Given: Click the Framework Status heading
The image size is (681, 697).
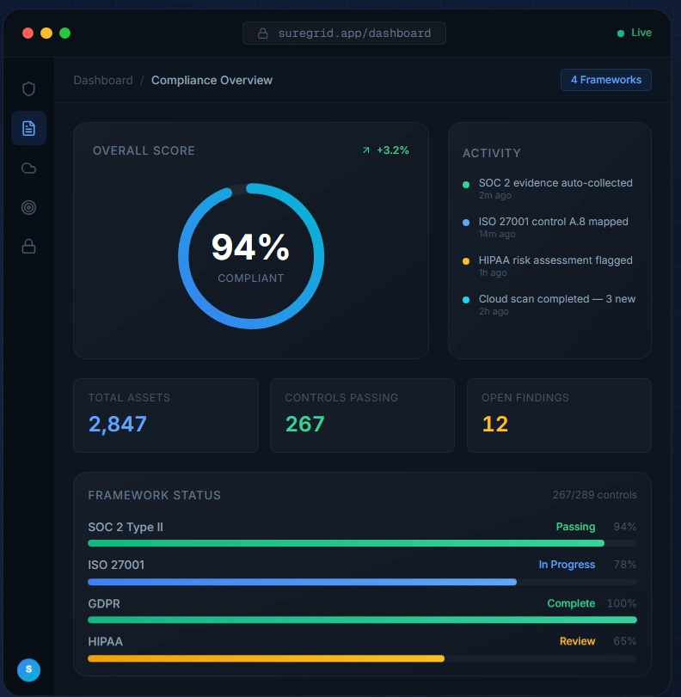Looking at the screenshot, I should click(x=155, y=495).
